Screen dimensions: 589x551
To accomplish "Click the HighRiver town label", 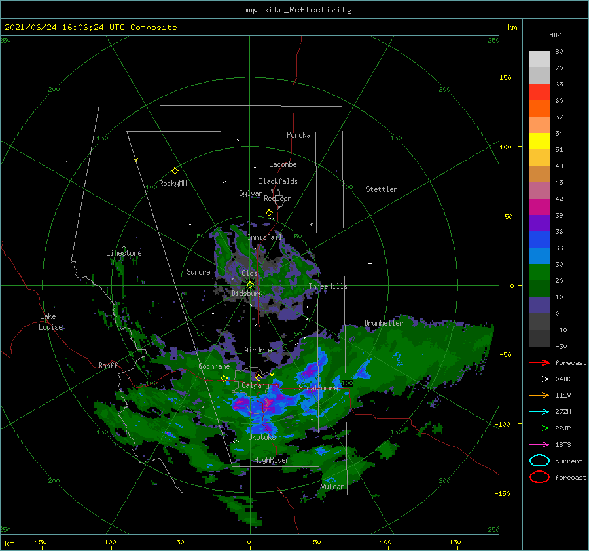I will 271,460.
